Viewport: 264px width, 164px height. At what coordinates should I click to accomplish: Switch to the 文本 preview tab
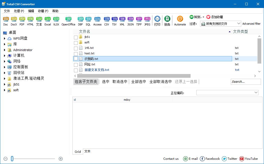coord(87,151)
